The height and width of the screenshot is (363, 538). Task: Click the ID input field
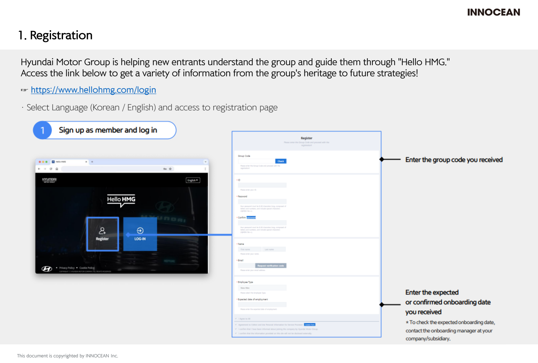tap(262, 185)
